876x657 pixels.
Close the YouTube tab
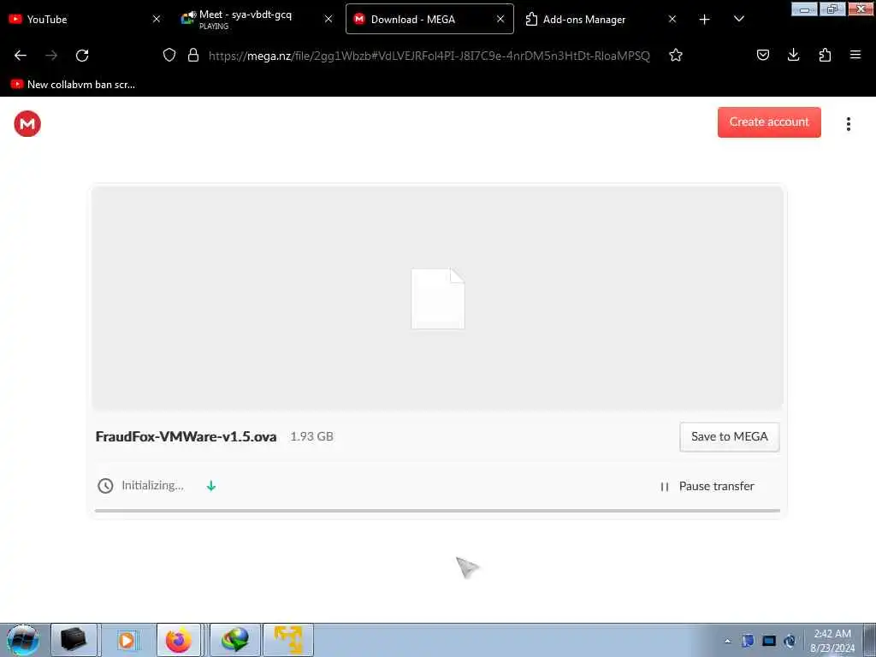point(157,19)
